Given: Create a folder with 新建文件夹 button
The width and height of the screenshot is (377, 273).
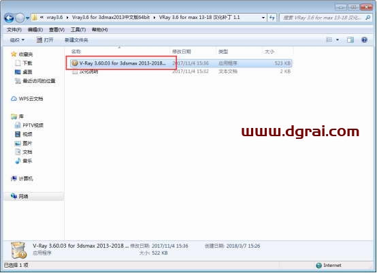Looking at the screenshot, I should pyautogui.click(x=76, y=40).
